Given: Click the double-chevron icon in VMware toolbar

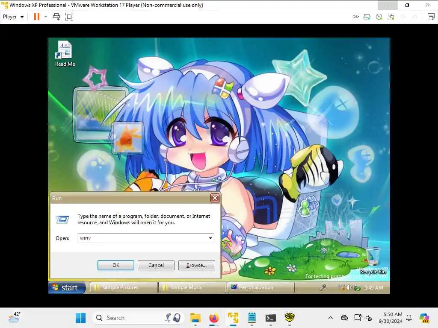Looking at the screenshot, I should click(x=356, y=17).
